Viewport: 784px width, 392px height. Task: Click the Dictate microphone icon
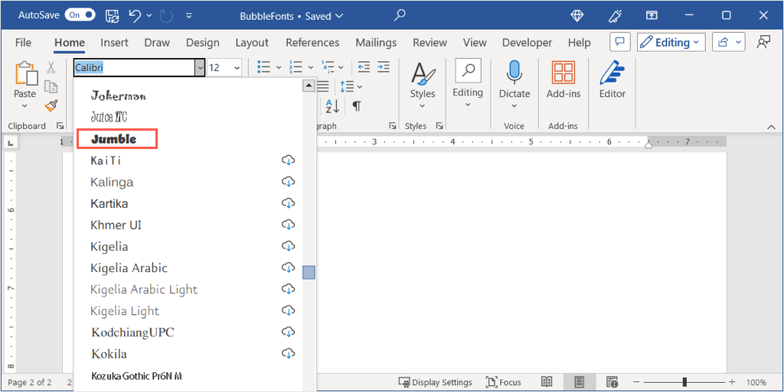514,73
